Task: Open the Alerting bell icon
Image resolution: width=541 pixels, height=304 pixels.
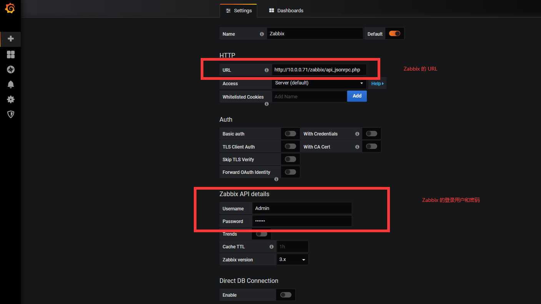Action: pos(11,84)
